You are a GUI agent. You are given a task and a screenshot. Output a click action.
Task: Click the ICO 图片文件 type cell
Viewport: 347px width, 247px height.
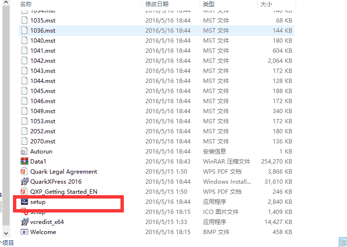[221, 212]
